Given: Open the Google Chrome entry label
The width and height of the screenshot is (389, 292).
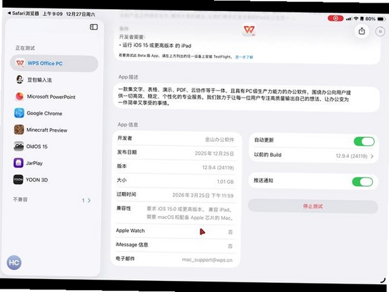Looking at the screenshot, I should pyautogui.click(x=44, y=114).
